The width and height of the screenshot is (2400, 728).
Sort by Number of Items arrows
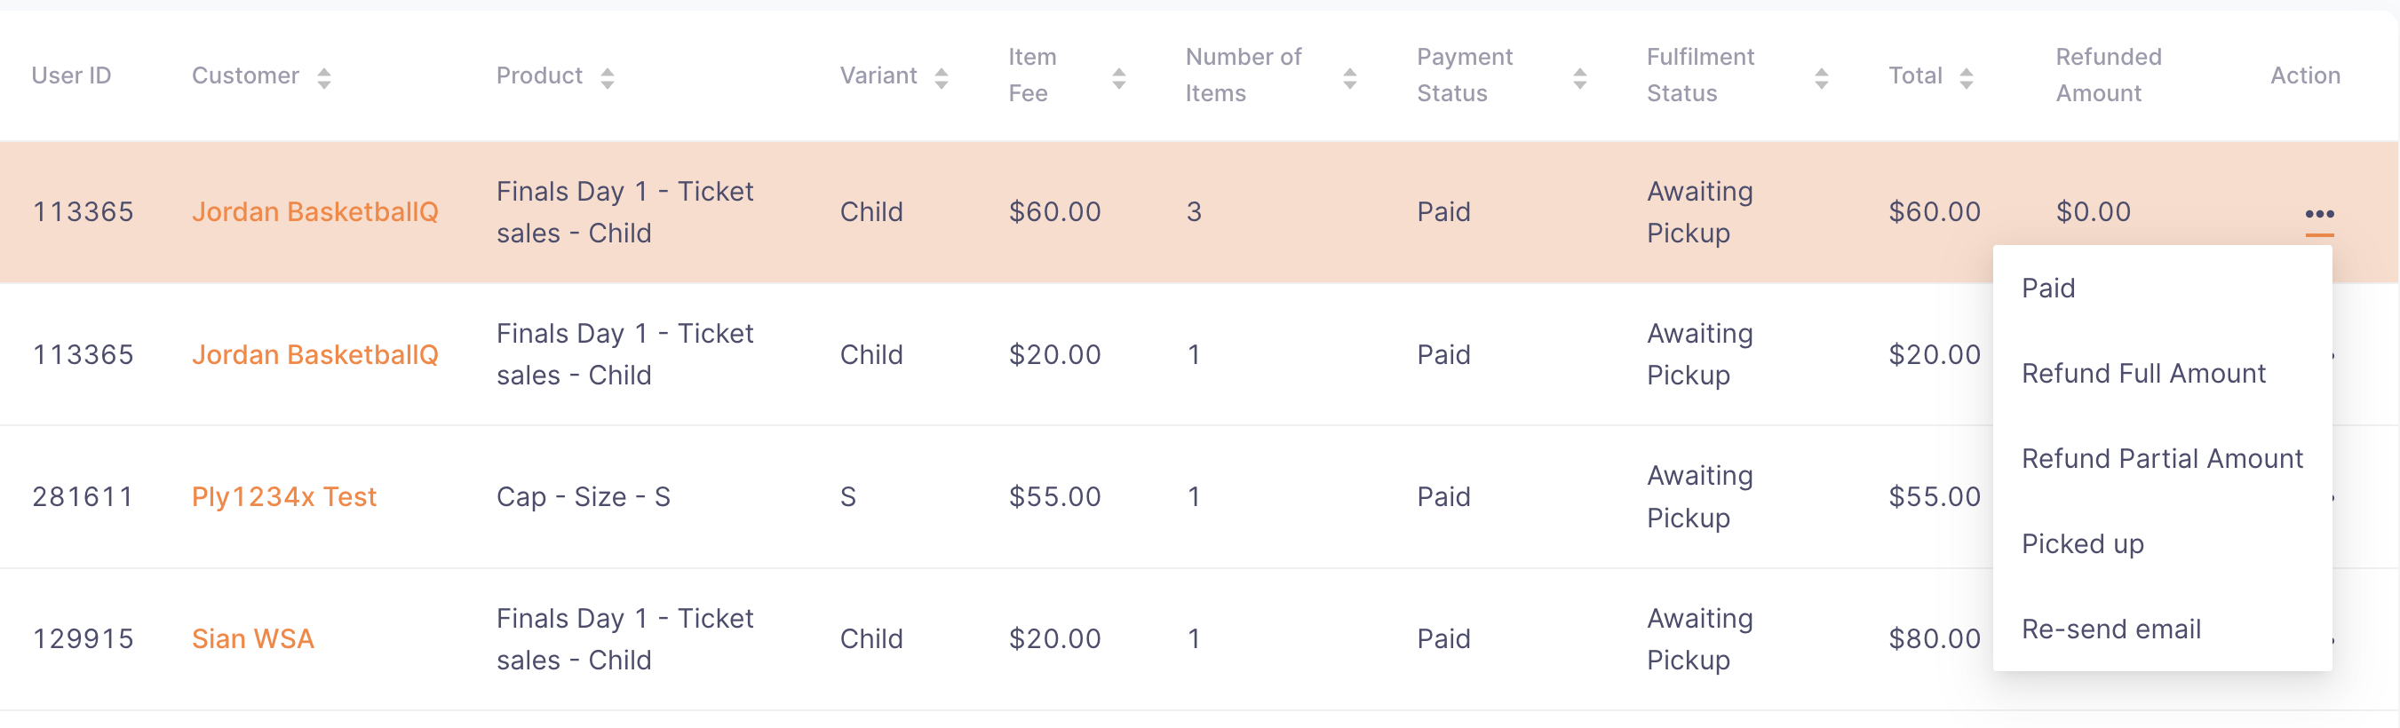(x=1349, y=78)
